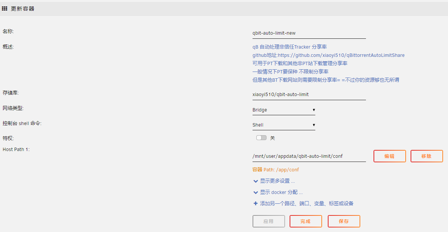Viewport: 448px width, 232px height.
Task: Click the 编辑 button for Host Path 1
Action: pyautogui.click(x=389, y=156)
